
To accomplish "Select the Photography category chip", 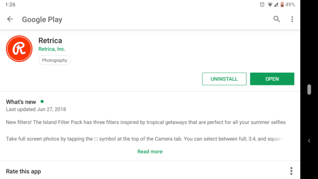I will [x=55, y=60].
